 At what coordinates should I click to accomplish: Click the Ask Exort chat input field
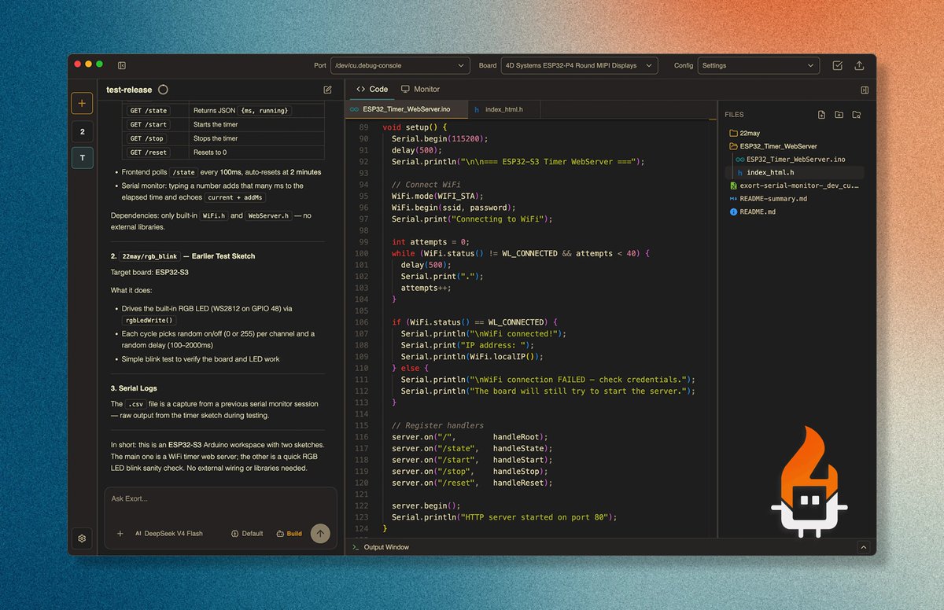click(220, 499)
